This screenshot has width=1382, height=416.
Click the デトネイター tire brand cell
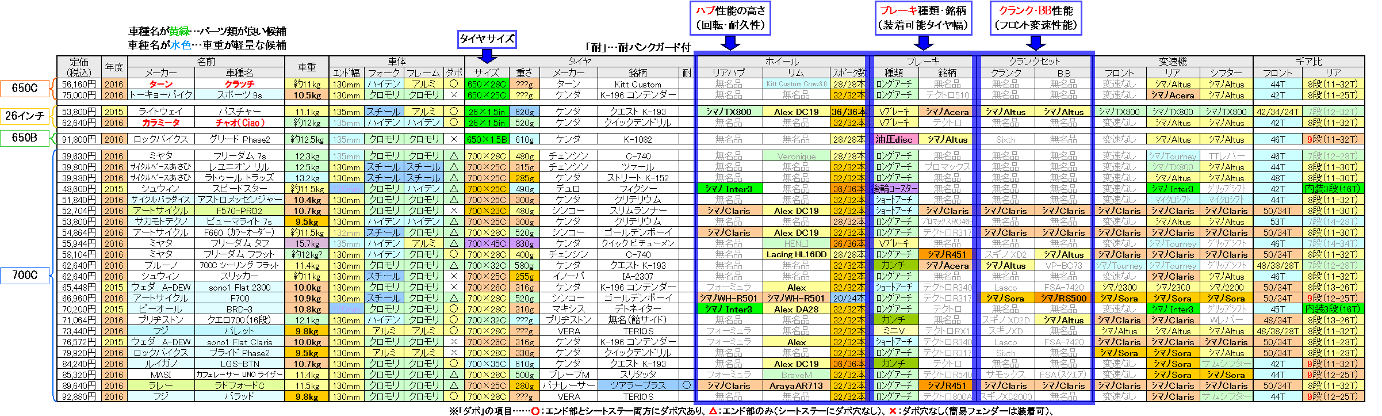638,309
